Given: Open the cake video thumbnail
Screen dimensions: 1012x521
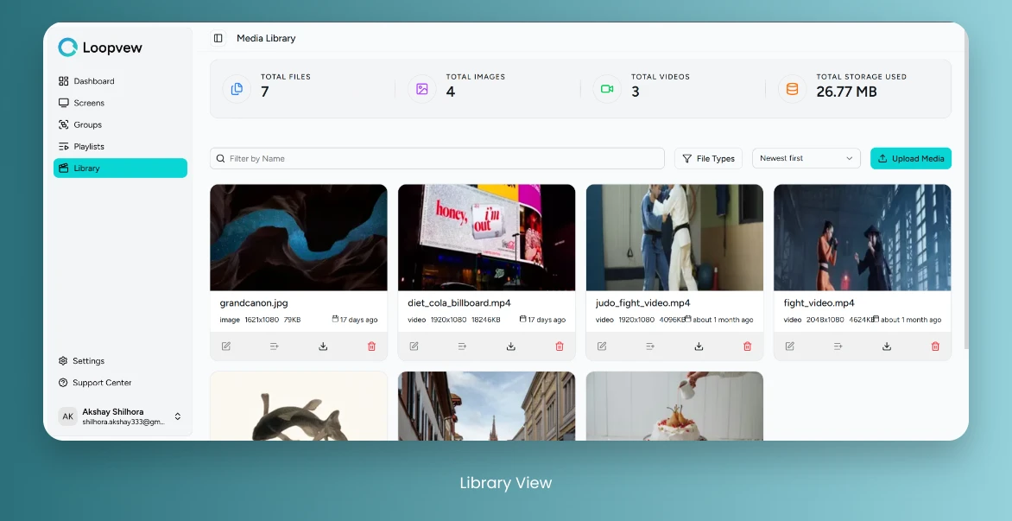Looking at the screenshot, I should 674,406.
